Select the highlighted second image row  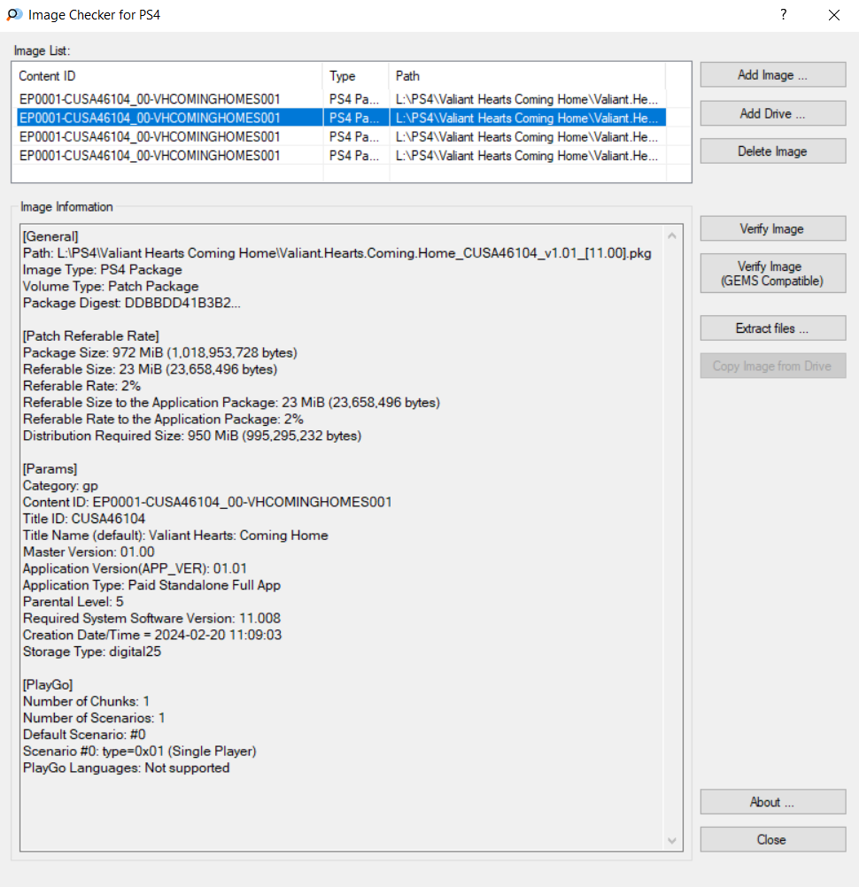pyautogui.click(x=341, y=118)
